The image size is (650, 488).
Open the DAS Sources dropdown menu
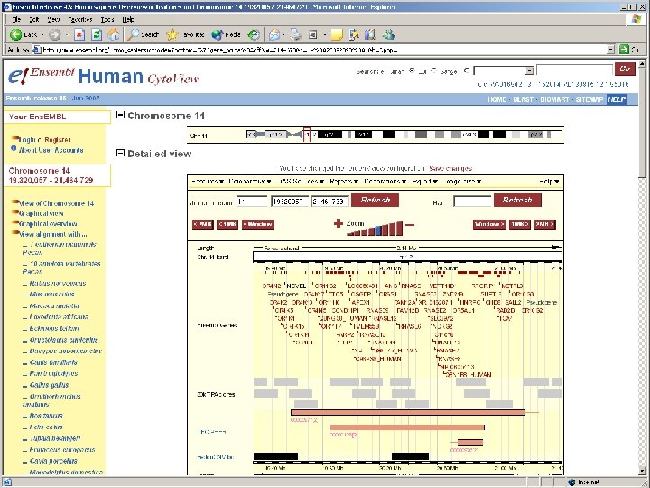pyautogui.click(x=302, y=182)
